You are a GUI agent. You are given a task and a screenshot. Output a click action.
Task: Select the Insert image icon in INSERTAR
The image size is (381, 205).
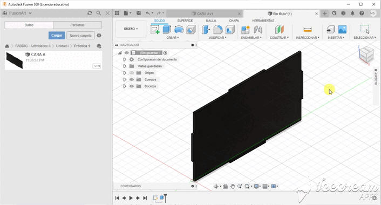point(342,29)
